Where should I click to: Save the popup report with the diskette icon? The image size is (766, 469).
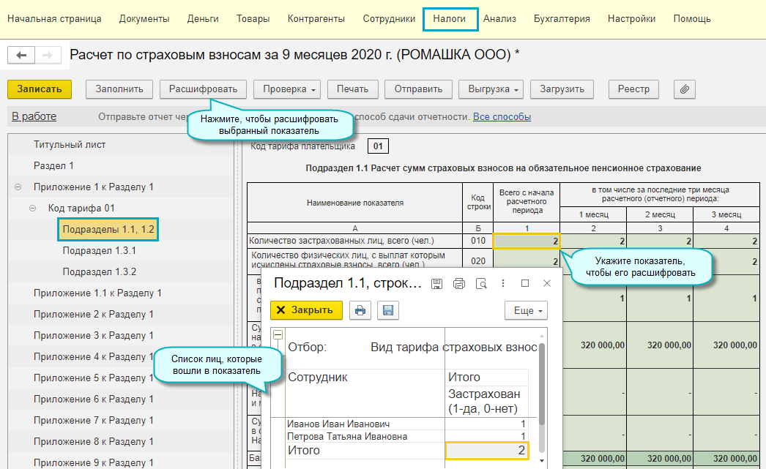tap(436, 284)
